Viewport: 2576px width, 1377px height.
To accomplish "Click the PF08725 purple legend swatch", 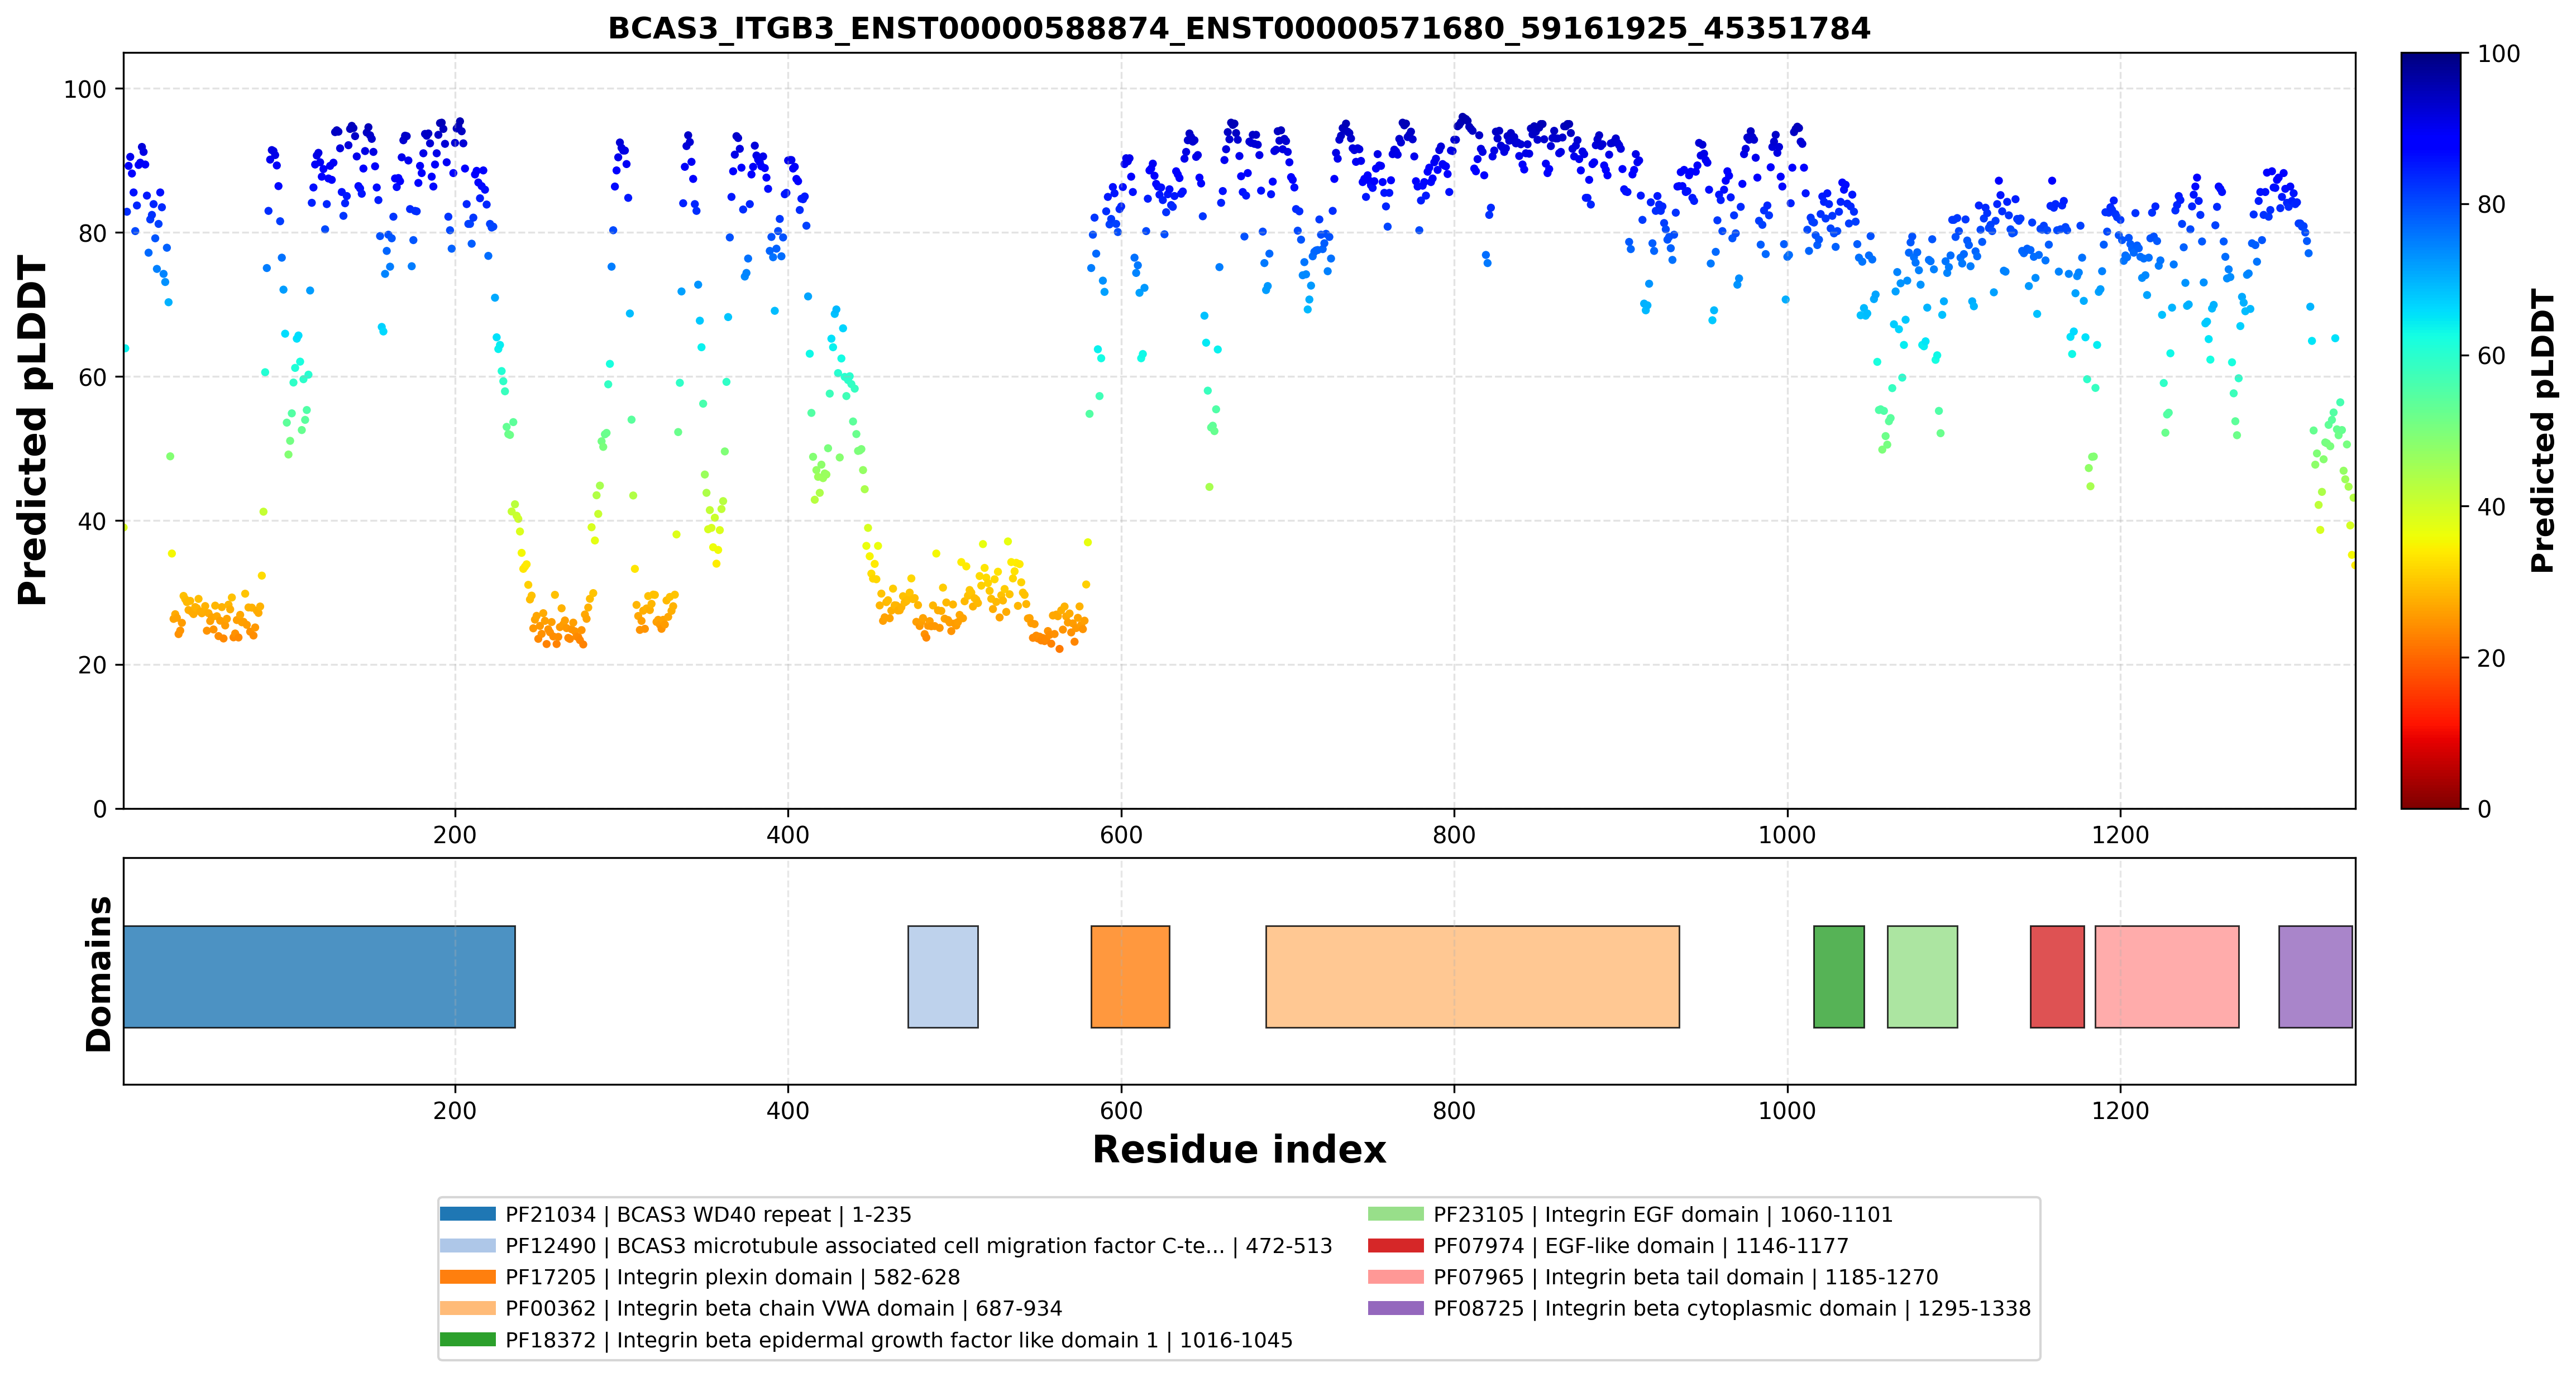I will [1396, 1308].
